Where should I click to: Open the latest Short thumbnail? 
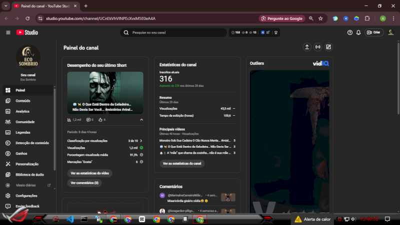(105, 92)
